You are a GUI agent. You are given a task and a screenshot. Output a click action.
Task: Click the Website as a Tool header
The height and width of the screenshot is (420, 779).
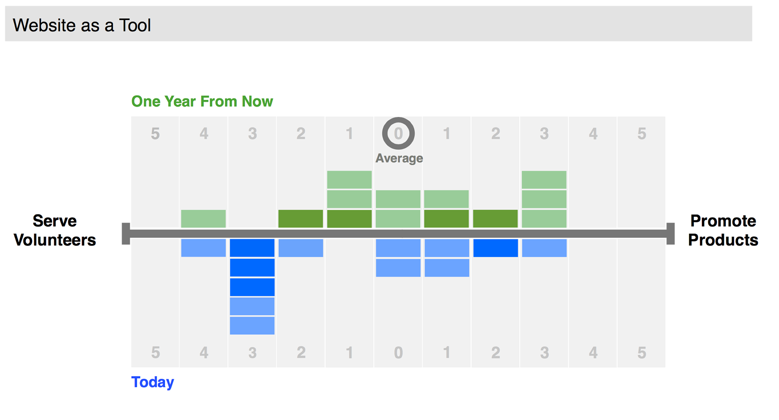[82, 25]
